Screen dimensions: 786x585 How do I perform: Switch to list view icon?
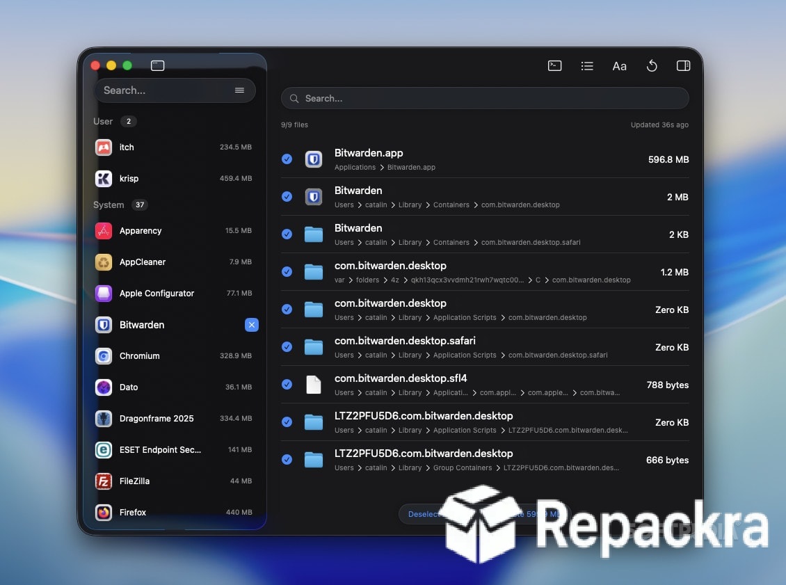click(587, 65)
